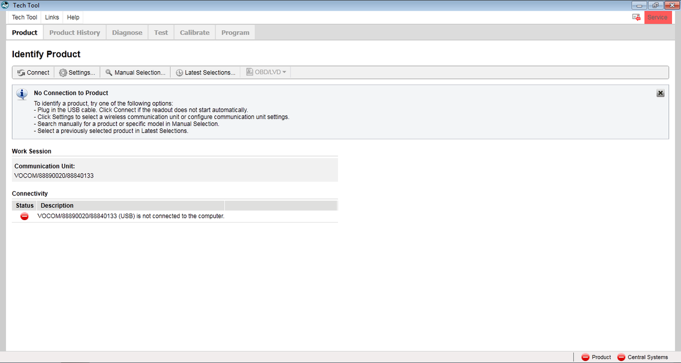Click the Description column header
This screenshot has height=363, width=681.
coord(131,205)
